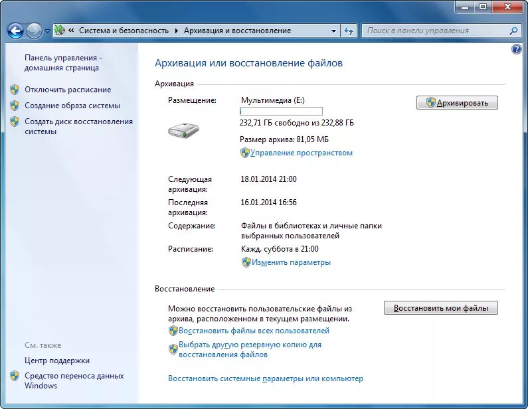This screenshot has height=409, width=528.
Task: Open 'Центр поддержки' under See also
Action: 57,361
